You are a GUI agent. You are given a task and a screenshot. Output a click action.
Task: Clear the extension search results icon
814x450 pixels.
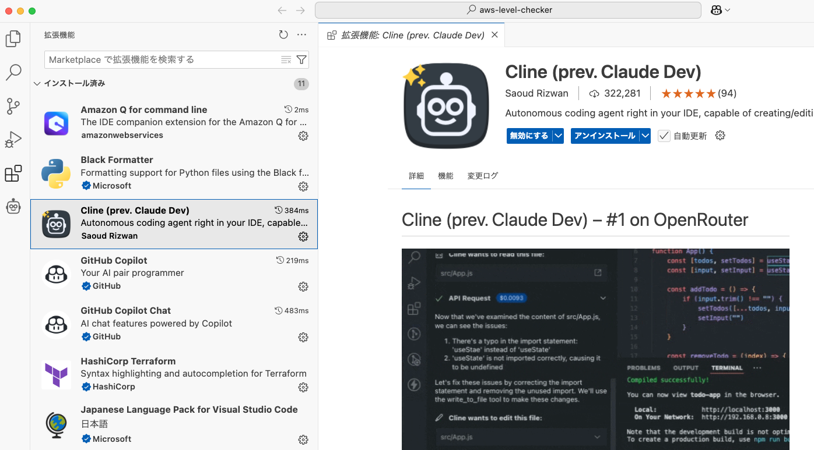(286, 59)
